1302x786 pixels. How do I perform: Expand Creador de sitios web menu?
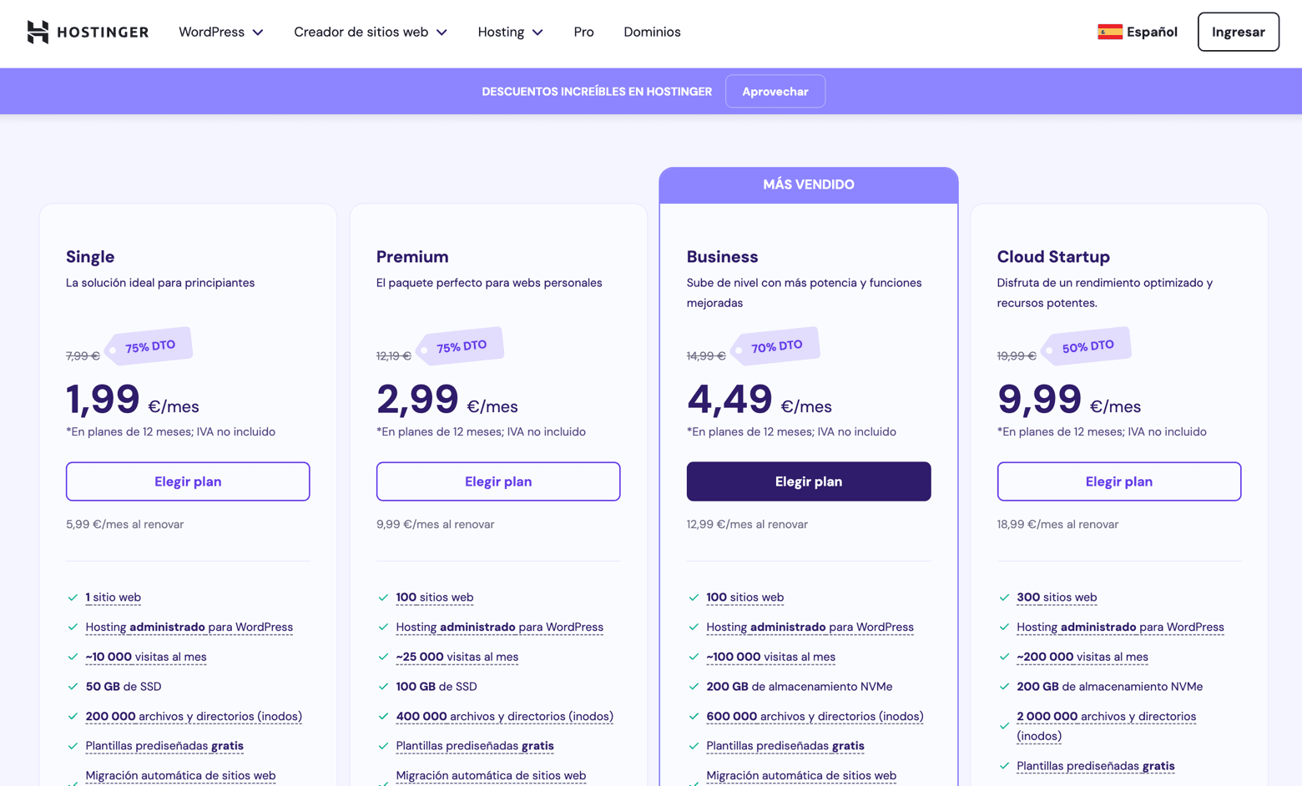[371, 32]
